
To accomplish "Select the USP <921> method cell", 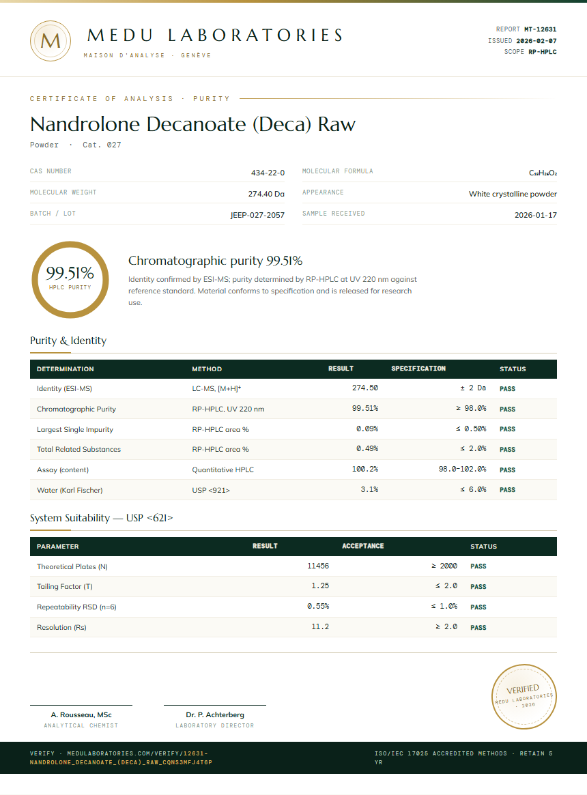I will 211,490.
